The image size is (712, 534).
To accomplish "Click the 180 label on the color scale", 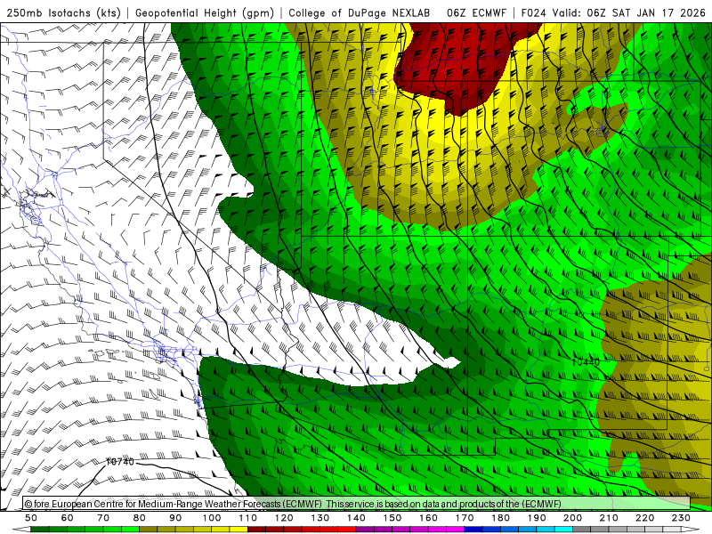I will pos(500,518).
